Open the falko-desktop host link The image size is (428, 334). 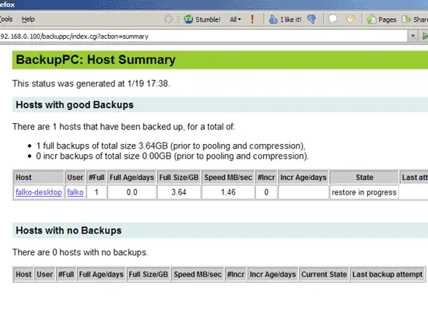click(x=39, y=192)
